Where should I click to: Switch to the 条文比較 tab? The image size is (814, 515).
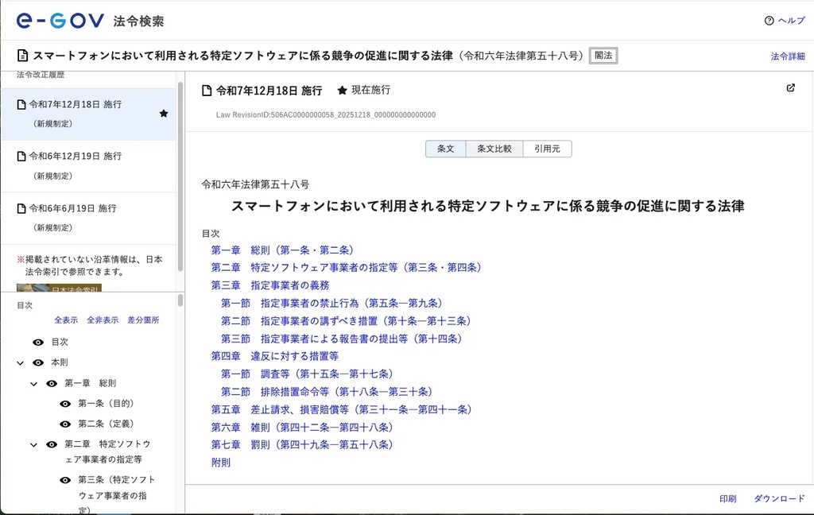[x=494, y=149]
